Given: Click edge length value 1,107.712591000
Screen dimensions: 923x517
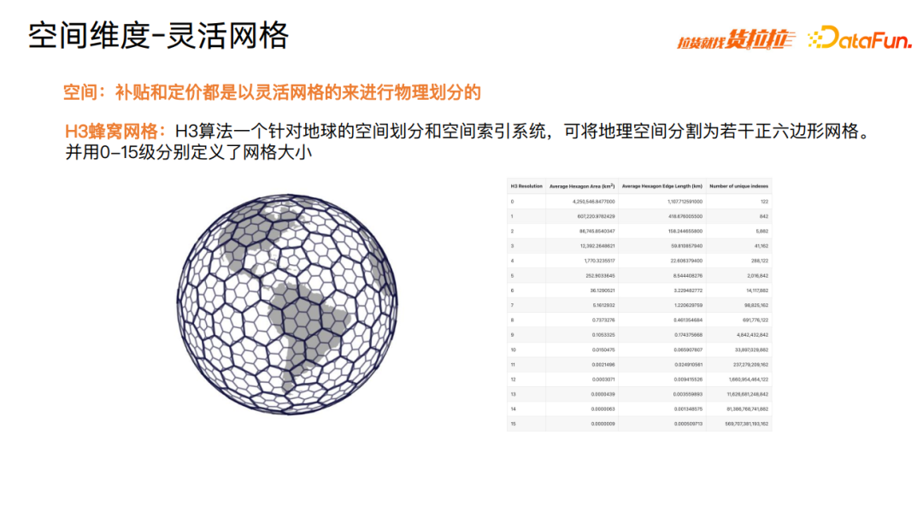Looking at the screenshot, I should point(685,202).
